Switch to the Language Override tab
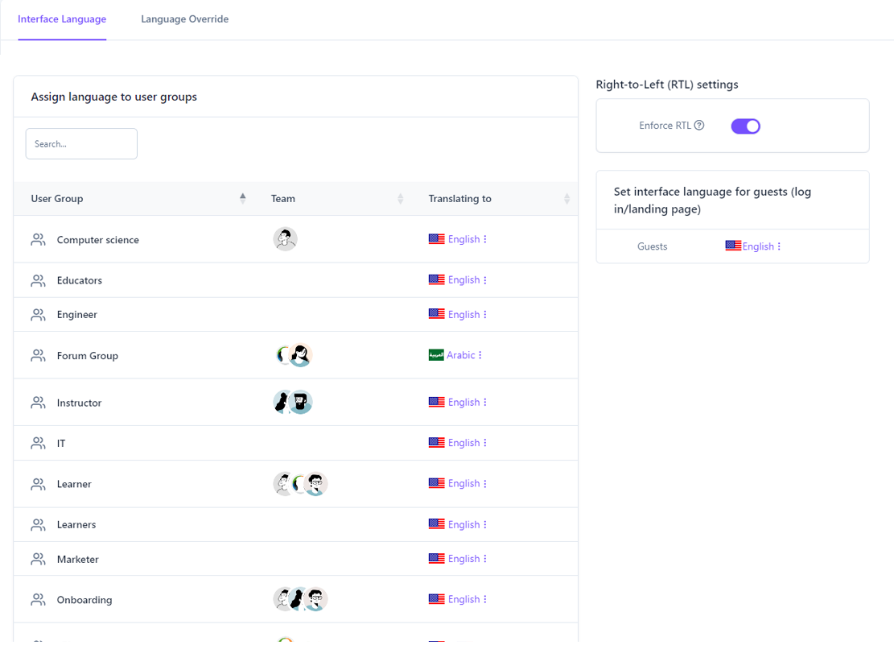 tap(184, 19)
